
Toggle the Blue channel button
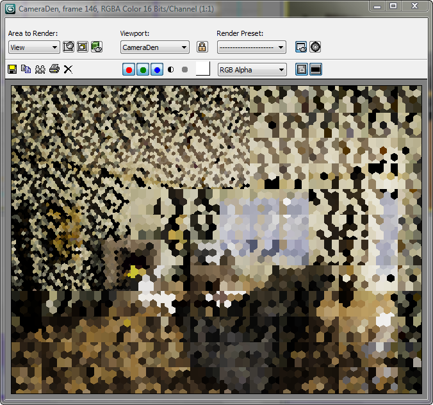click(x=157, y=69)
